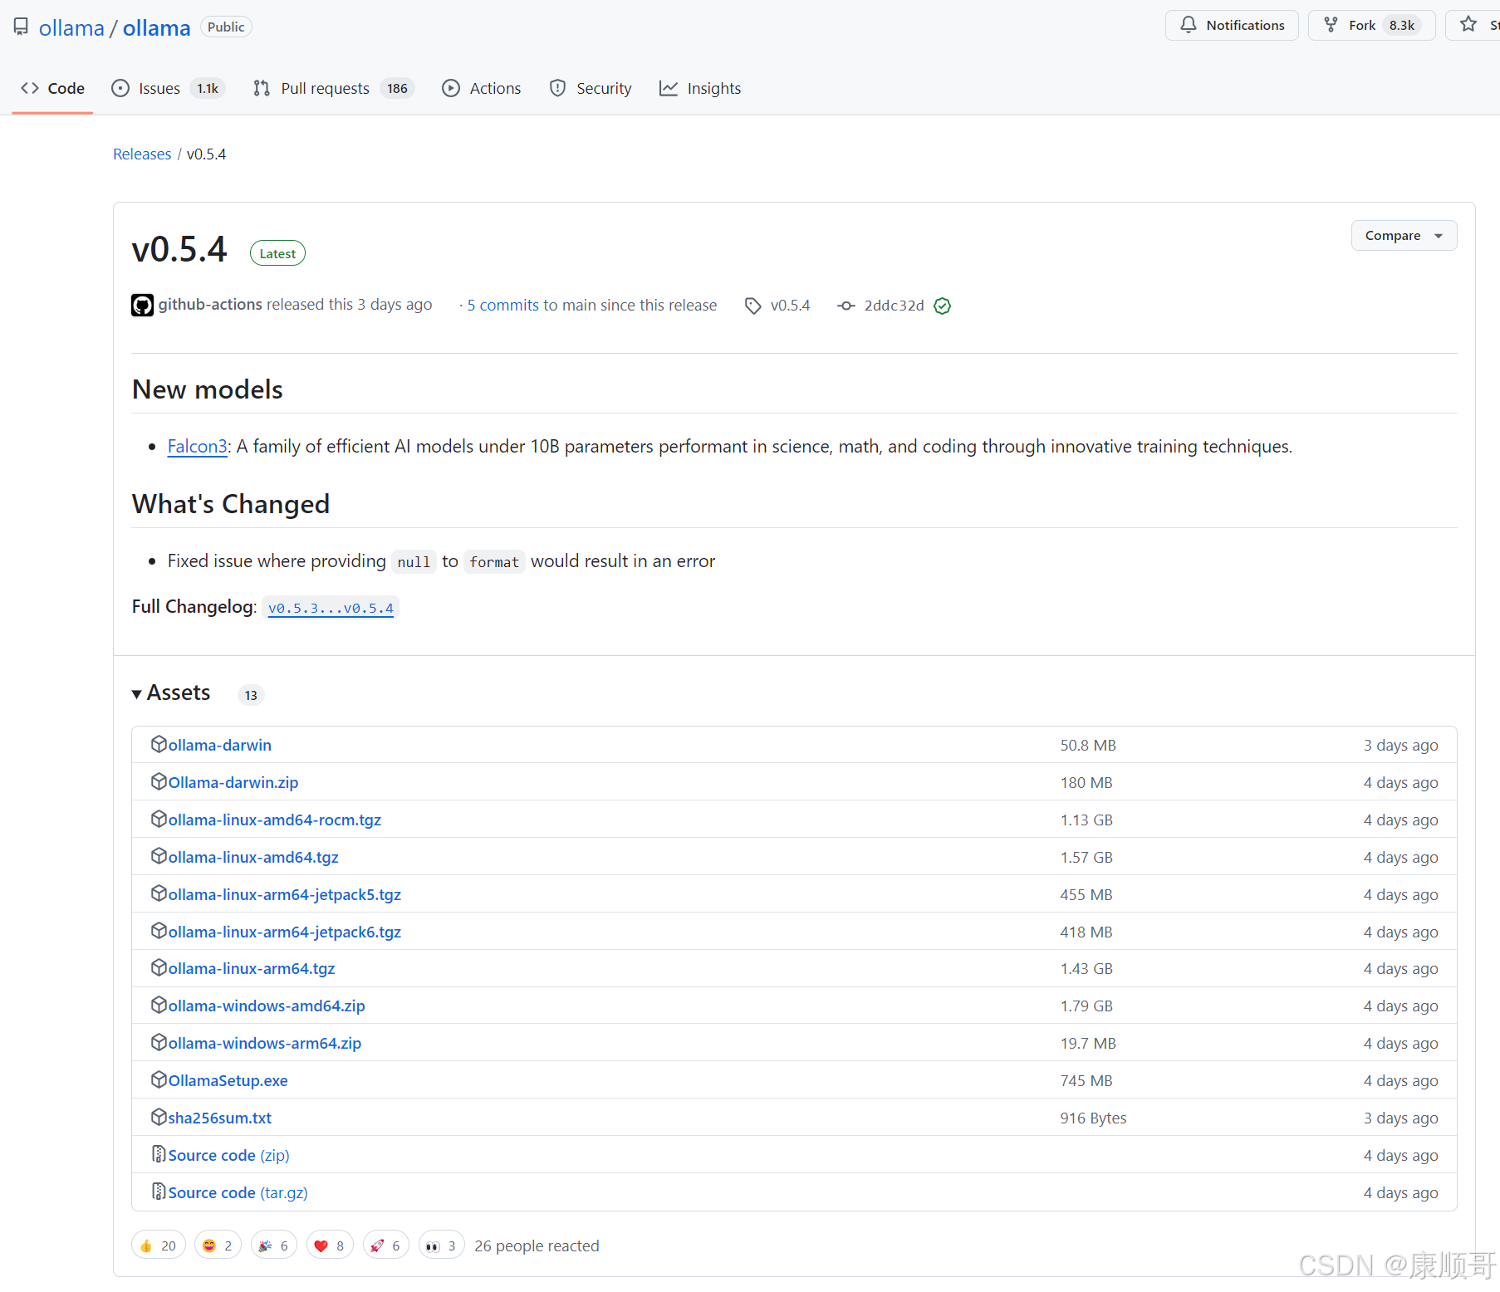Download Ollama-darwin.zip asset

[233, 783]
